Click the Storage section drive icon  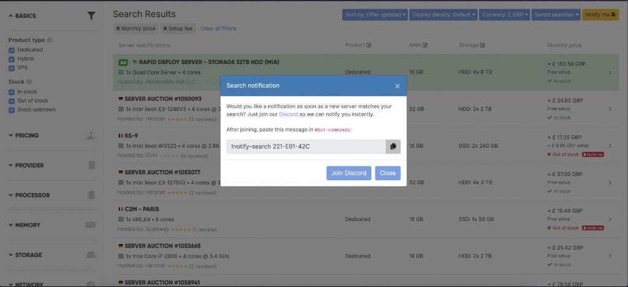91,255
